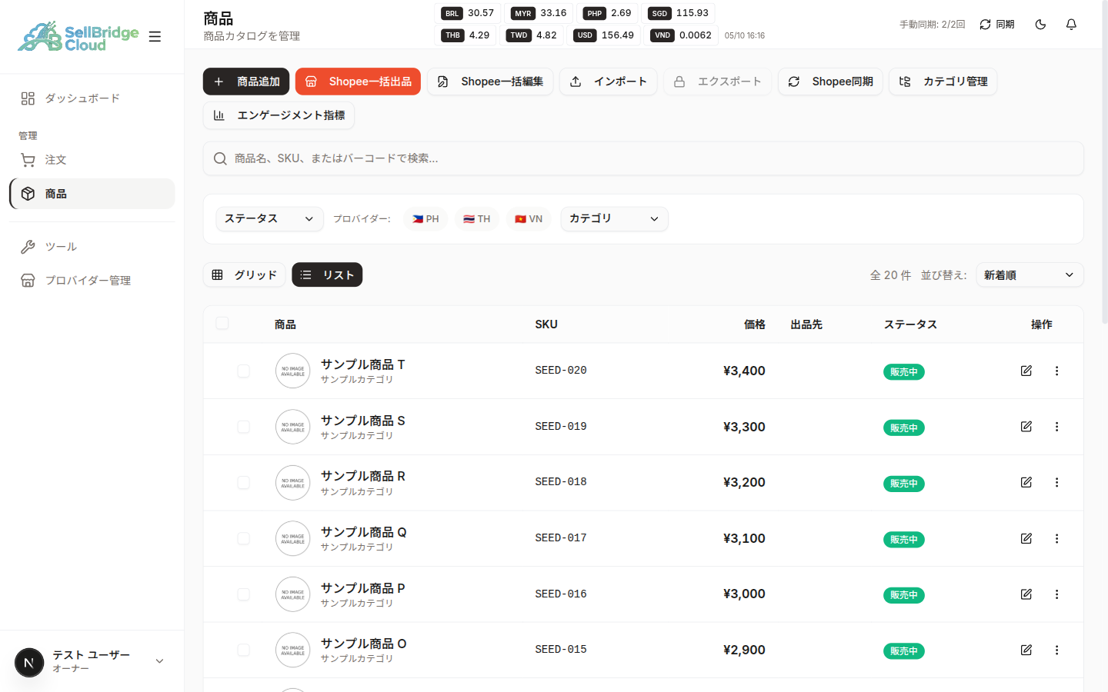Toggle the VN provider filter
The width and height of the screenshot is (1108, 692).
point(529,219)
